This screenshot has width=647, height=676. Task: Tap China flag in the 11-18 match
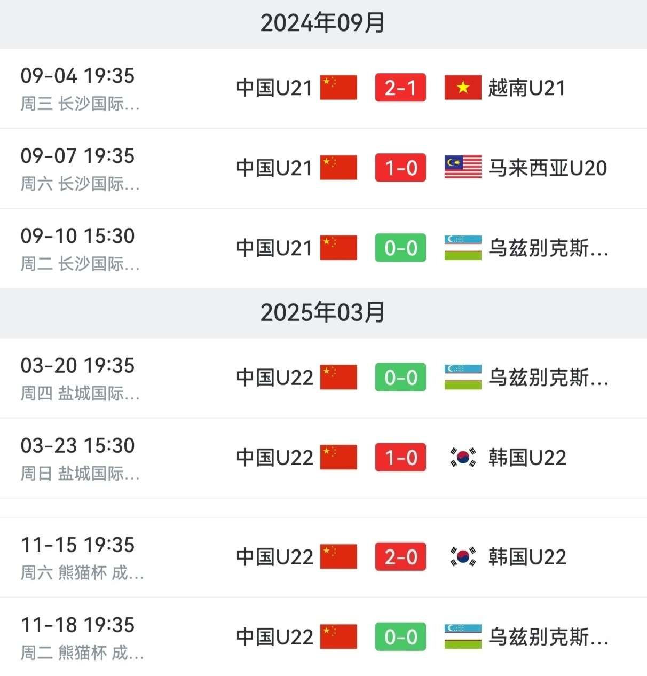click(x=338, y=637)
